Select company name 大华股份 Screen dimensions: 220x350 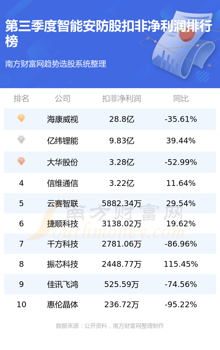[x=63, y=162]
